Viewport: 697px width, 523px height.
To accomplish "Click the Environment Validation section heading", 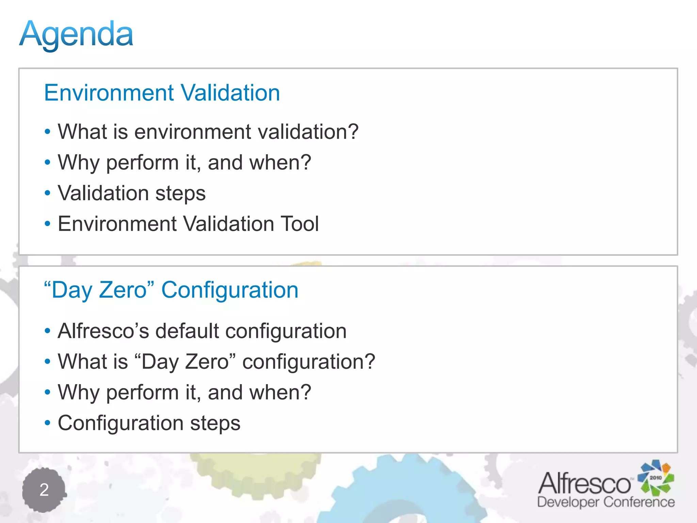I will 162,93.
